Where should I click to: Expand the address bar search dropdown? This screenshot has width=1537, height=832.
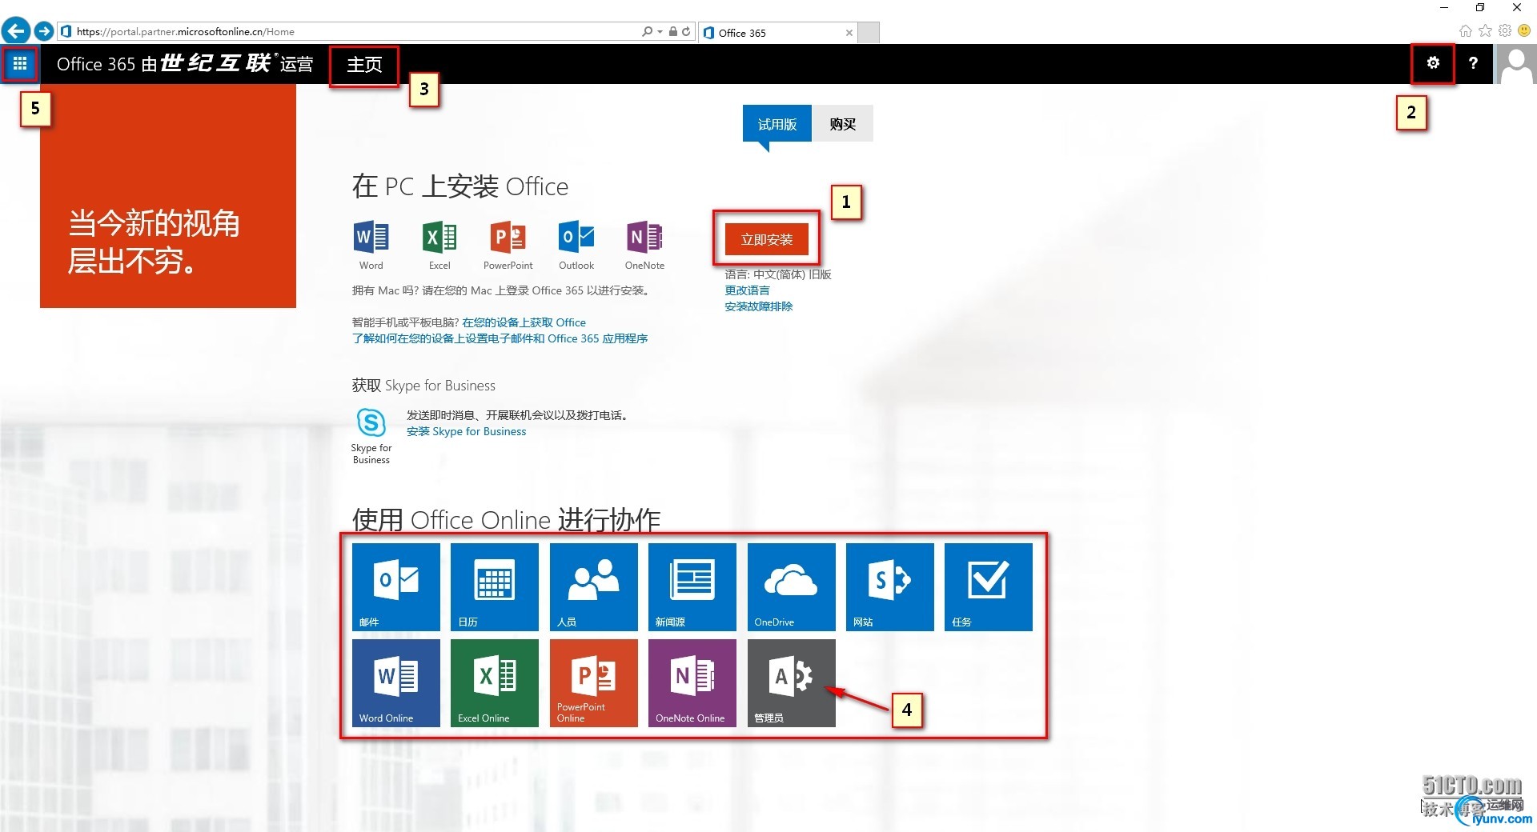660,32
